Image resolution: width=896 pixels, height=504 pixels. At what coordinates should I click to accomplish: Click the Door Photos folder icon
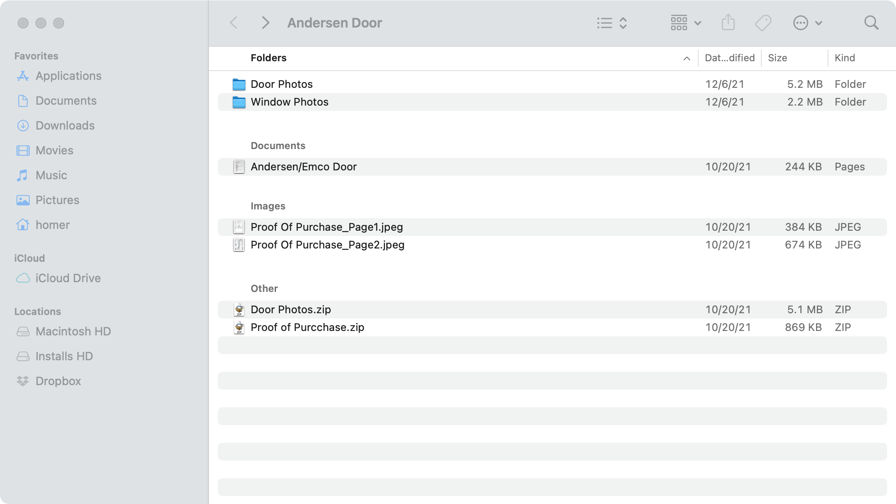click(239, 84)
